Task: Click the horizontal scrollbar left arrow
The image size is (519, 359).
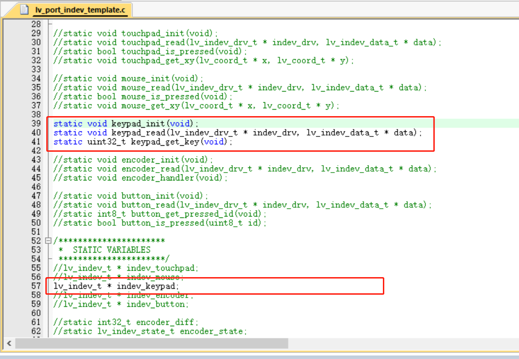Action: pos(8,343)
